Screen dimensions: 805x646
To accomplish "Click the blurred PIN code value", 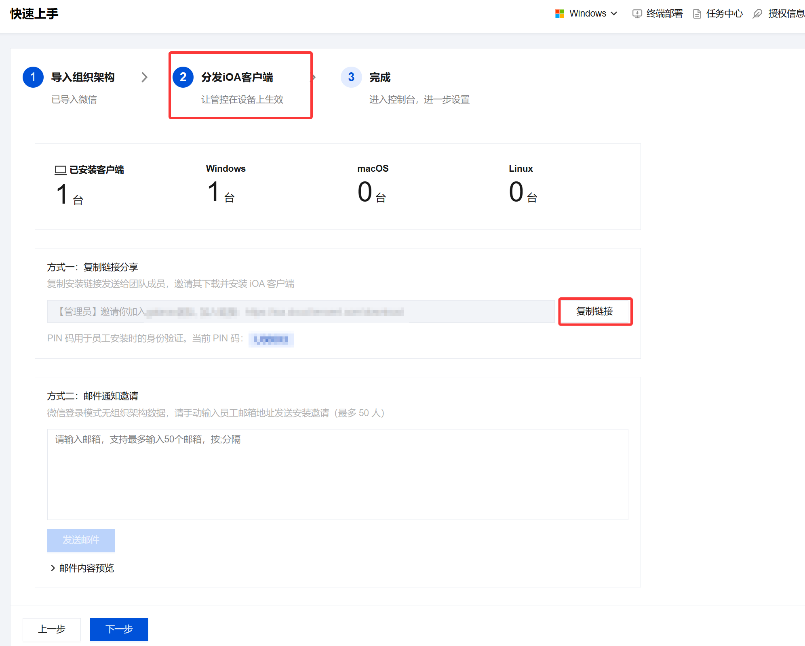I will tap(271, 339).
